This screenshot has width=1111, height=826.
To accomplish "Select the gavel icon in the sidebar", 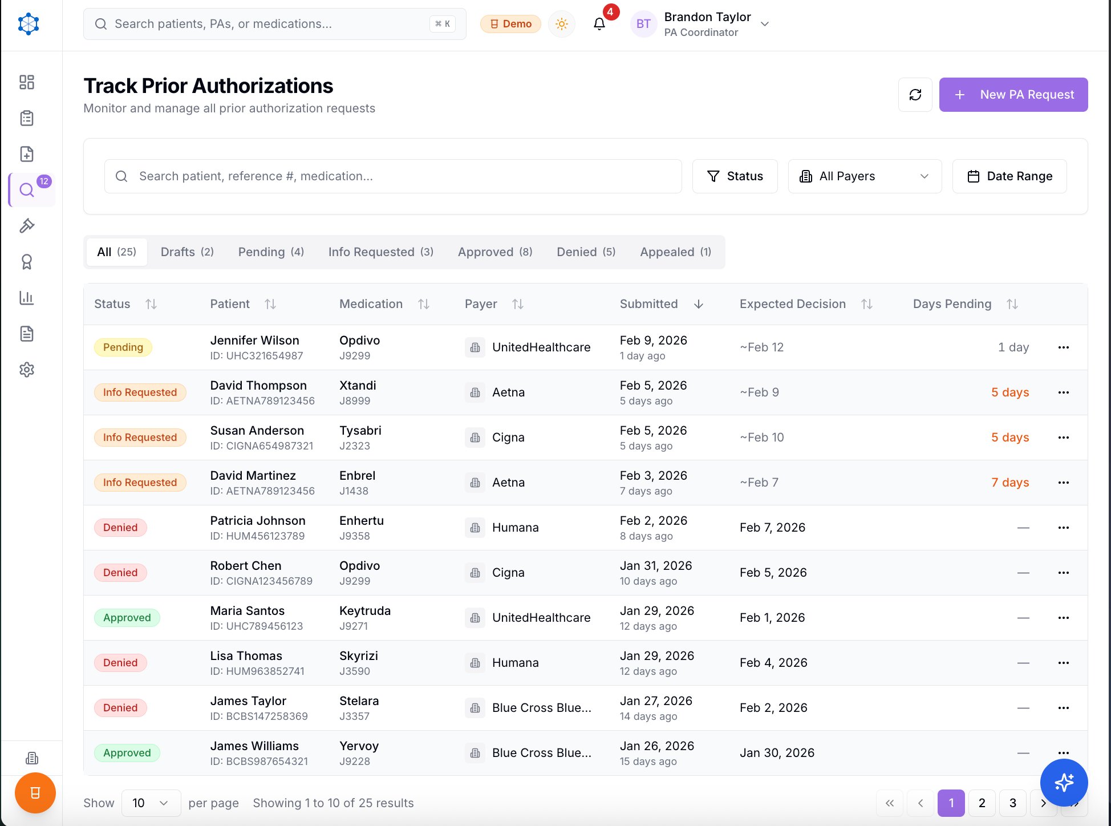I will (26, 226).
